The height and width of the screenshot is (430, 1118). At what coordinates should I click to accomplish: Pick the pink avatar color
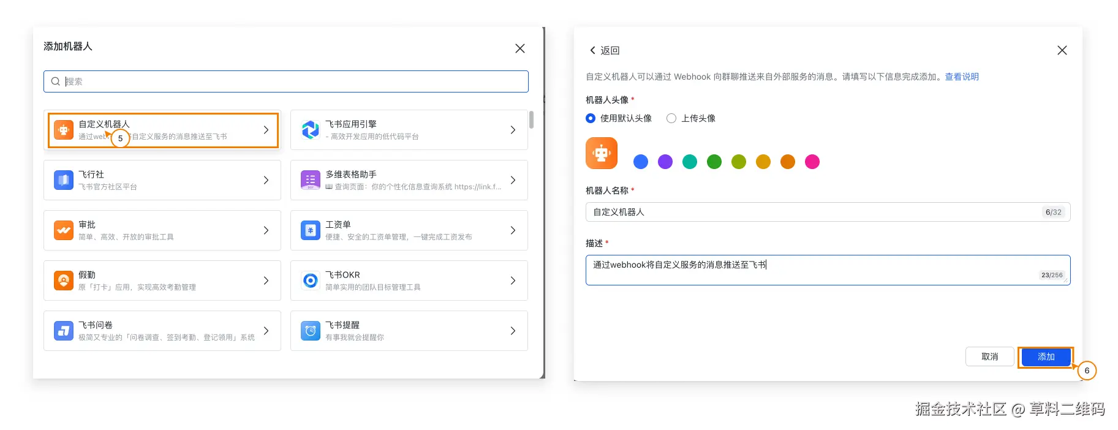pos(812,162)
